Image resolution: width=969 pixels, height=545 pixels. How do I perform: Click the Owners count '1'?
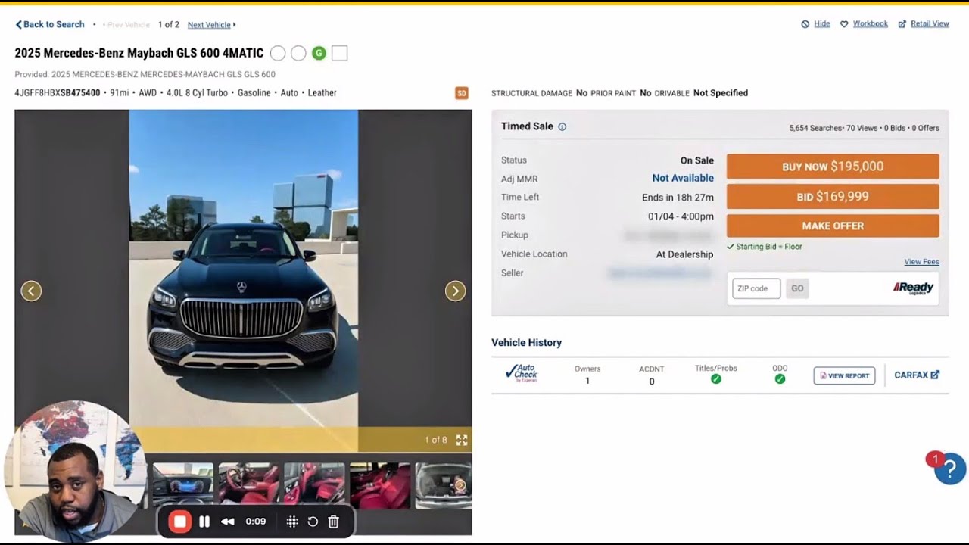tap(587, 381)
